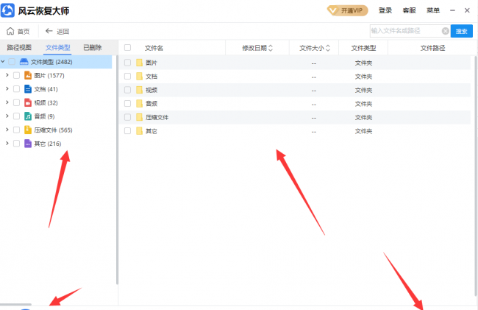Check the 压缩文件 folder row checkbox
Image resolution: width=478 pixels, height=310 pixels.
[x=127, y=117]
